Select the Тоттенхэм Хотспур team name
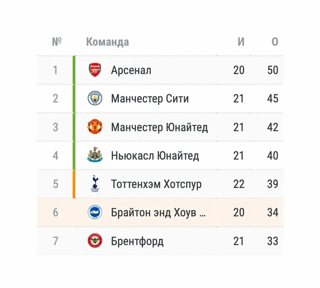 tap(156, 184)
